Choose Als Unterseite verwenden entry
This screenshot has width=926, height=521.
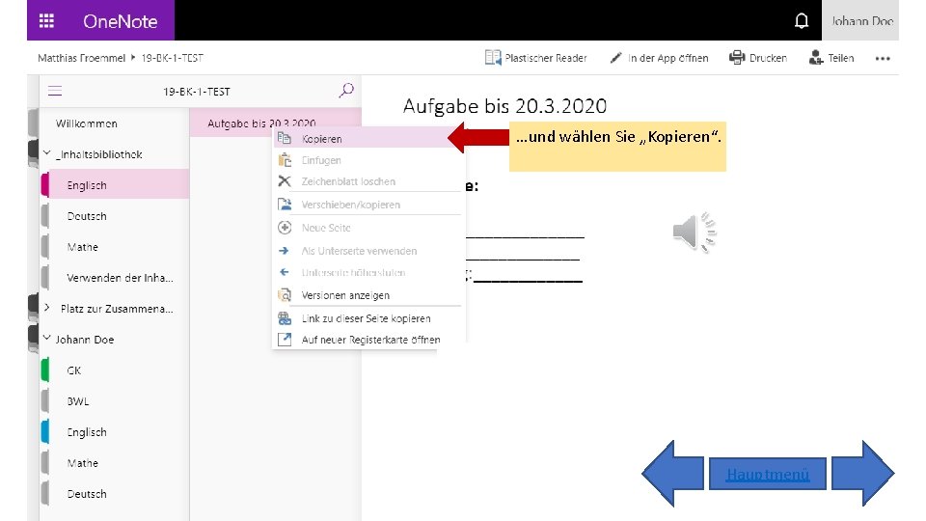368,251
